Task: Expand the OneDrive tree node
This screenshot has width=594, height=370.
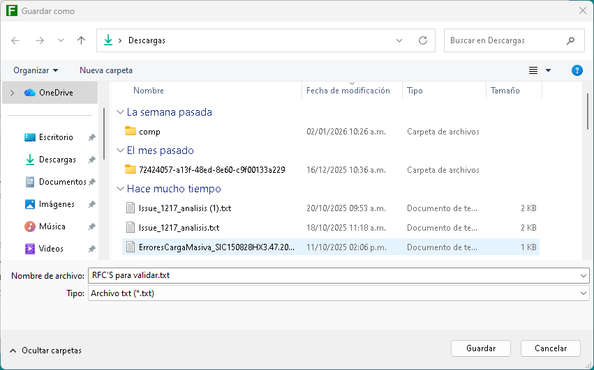Action: 13,93
